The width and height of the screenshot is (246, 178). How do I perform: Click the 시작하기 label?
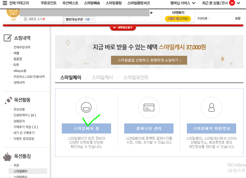[x=178, y=12]
